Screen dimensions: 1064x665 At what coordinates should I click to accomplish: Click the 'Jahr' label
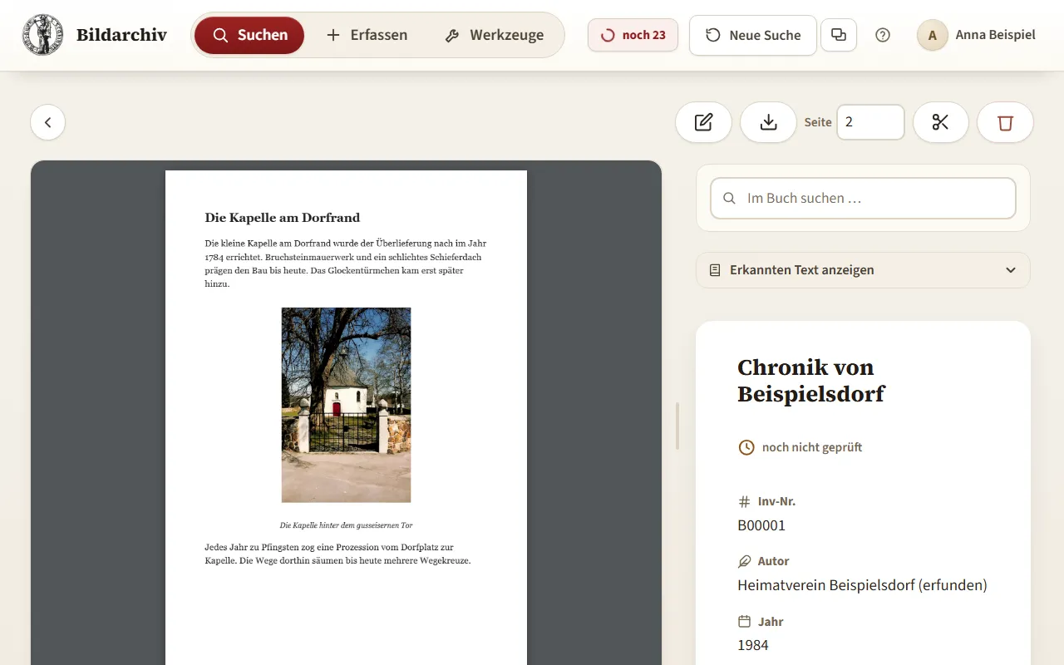coord(771,622)
